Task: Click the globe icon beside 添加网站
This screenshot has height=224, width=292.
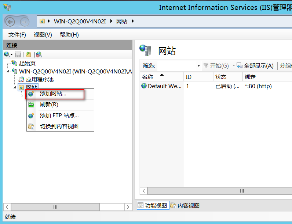Action: pos(31,94)
